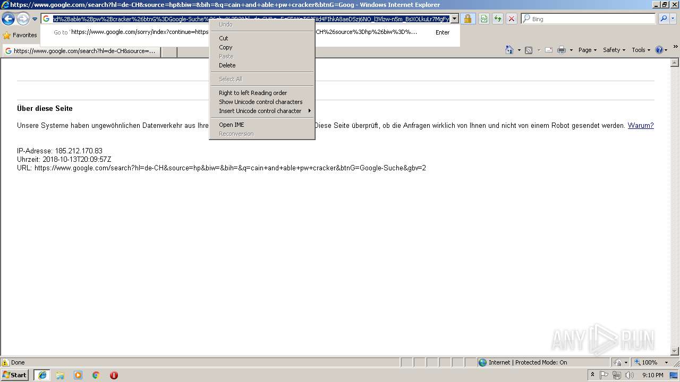Click the Uhrzeit timestamp text
Viewport: 680px width, 382px height.
(64, 160)
